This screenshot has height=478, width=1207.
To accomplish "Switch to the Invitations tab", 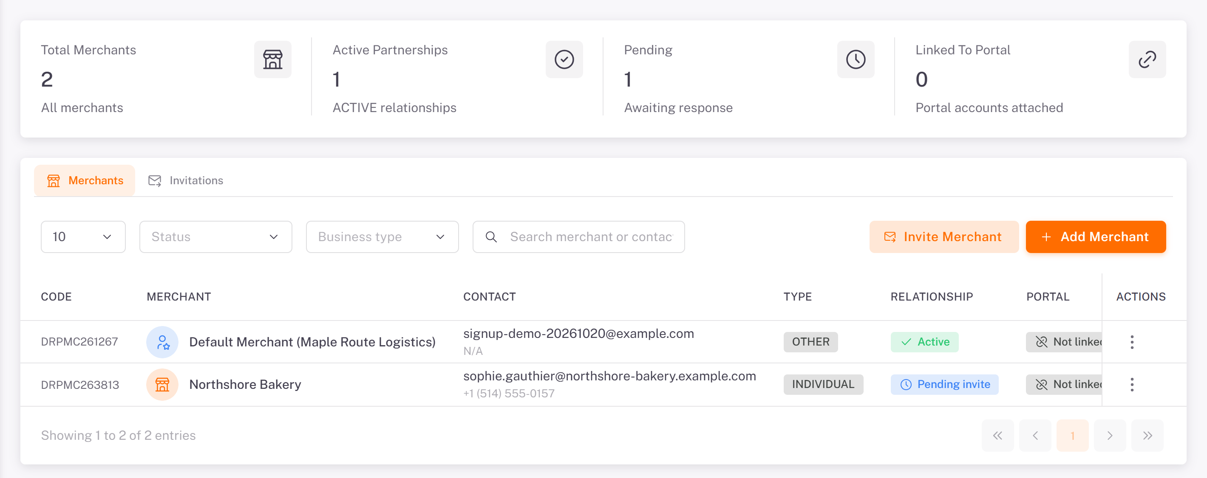I will [x=186, y=181].
